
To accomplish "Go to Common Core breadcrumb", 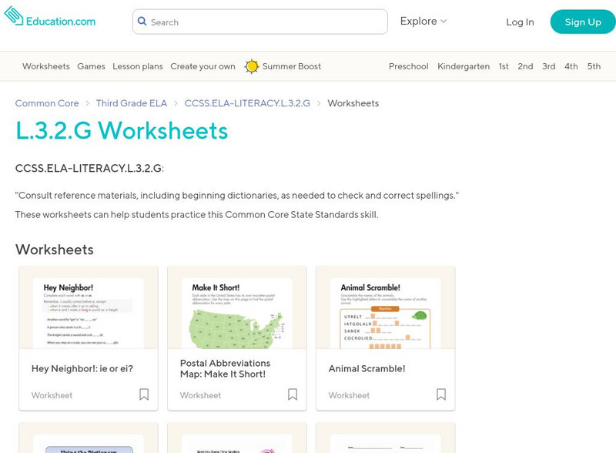I will pyautogui.click(x=47, y=103).
